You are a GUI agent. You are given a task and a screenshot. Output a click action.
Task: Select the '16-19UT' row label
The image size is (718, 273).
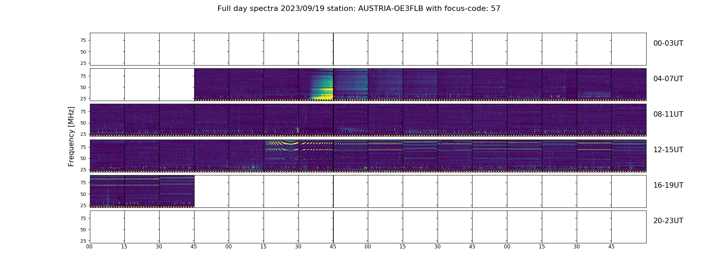click(668, 185)
